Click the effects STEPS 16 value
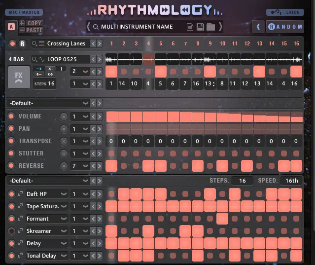315x265 pixels. (x=242, y=181)
